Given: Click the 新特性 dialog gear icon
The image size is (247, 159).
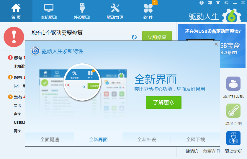Looking at the screenshot, I should coord(35,51).
